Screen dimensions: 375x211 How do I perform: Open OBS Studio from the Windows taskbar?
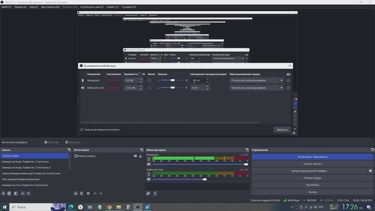tap(138, 207)
